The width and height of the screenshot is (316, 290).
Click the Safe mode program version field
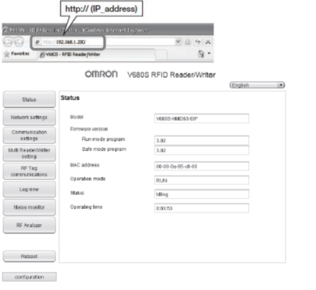(x=201, y=150)
